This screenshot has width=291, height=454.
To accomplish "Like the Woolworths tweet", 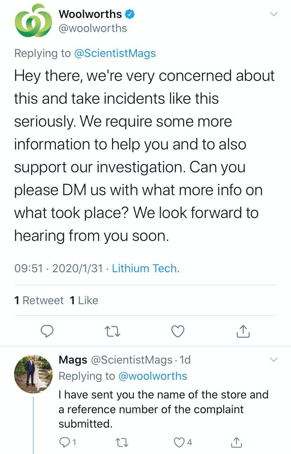I will [178, 331].
